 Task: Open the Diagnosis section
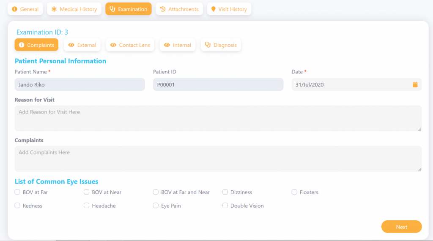coord(221,45)
